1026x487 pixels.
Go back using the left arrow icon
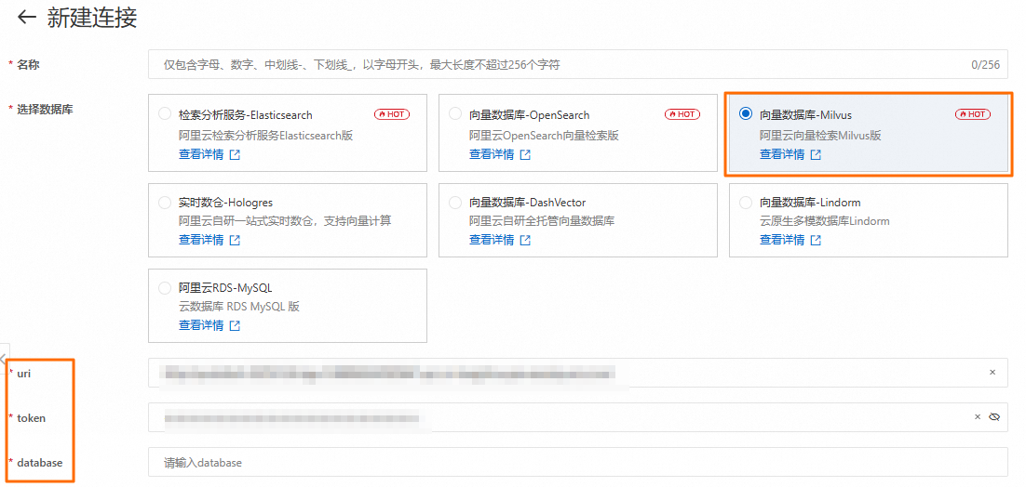click(26, 17)
